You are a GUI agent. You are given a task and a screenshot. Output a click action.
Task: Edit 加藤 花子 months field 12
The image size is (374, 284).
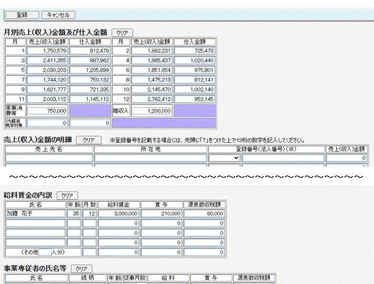tap(90, 213)
